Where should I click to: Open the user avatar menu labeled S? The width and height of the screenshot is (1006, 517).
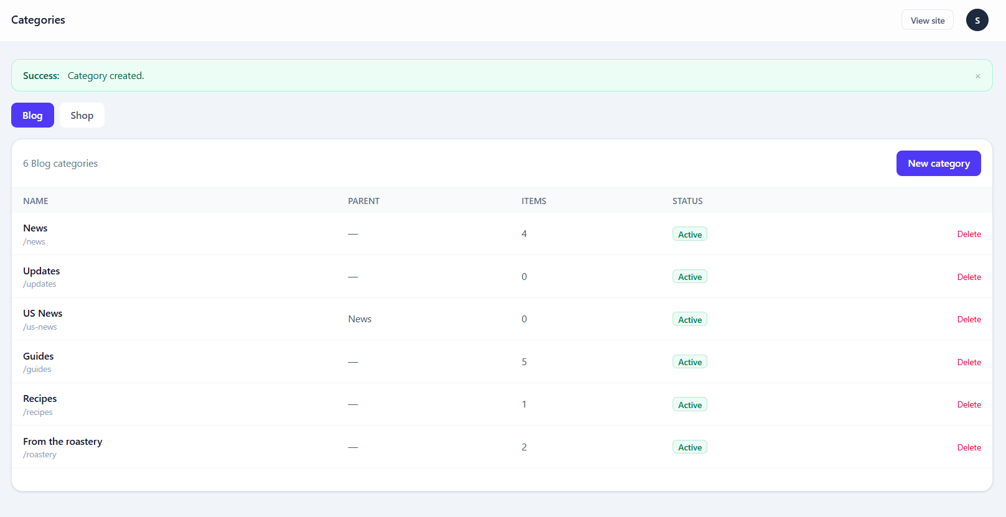tap(977, 20)
